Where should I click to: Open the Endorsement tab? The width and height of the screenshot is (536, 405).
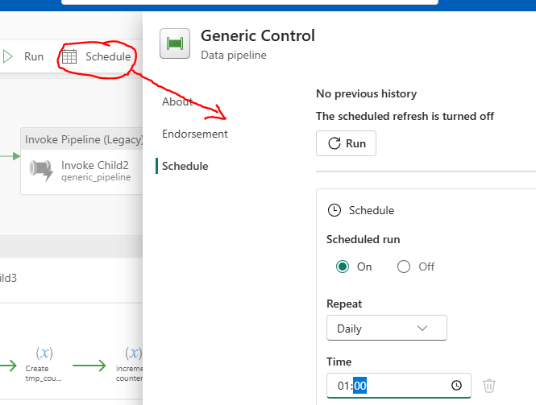click(x=195, y=134)
